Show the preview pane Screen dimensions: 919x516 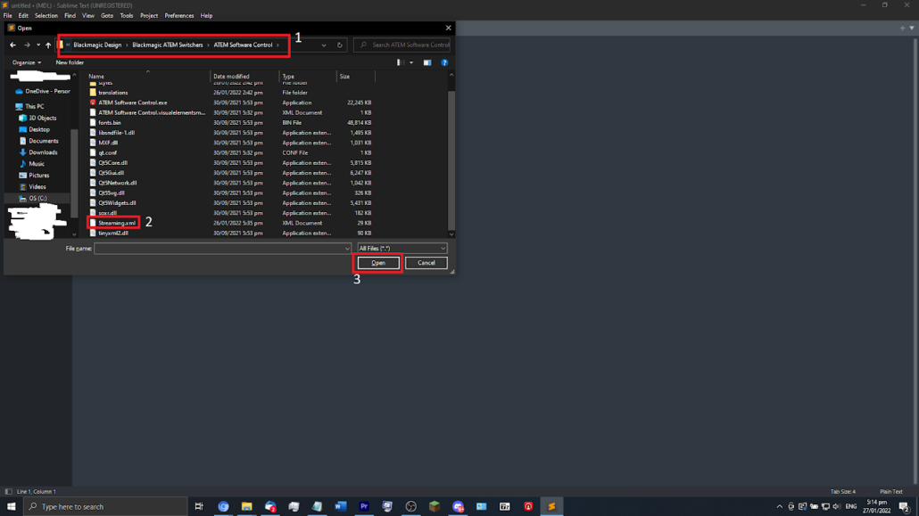click(427, 62)
